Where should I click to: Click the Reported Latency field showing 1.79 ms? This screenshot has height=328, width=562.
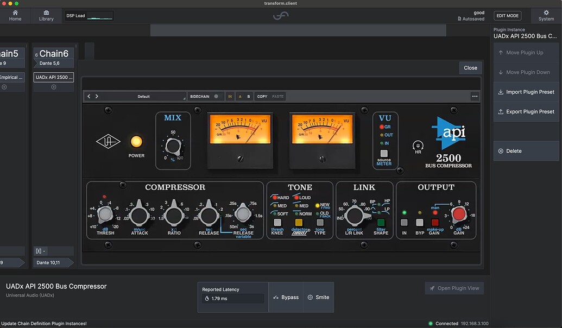232,298
